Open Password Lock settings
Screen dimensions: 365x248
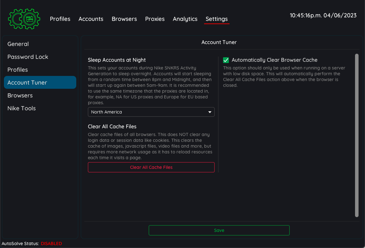[x=40, y=57]
